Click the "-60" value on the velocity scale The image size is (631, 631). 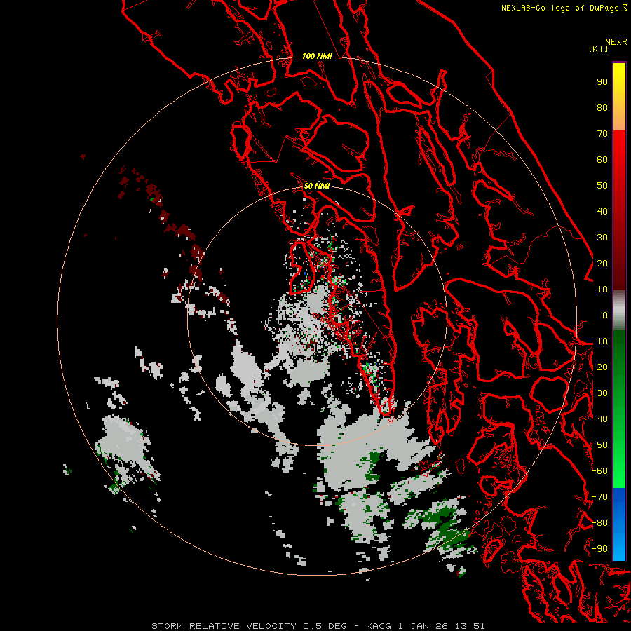point(599,471)
